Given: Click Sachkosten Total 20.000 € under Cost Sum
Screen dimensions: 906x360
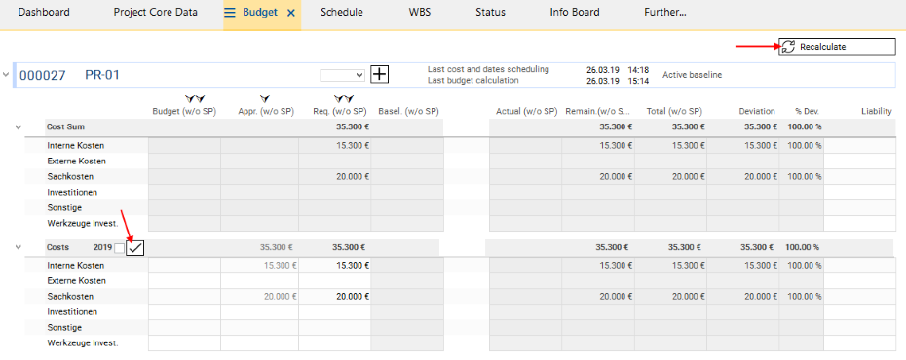Looking at the screenshot, I should pyautogui.click(x=688, y=176).
